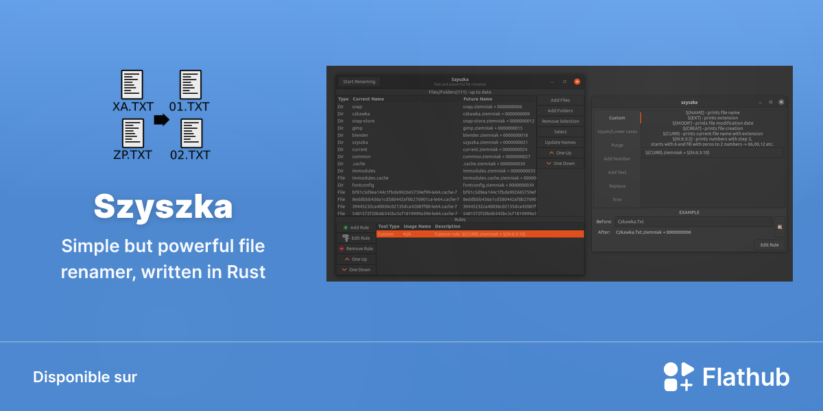This screenshot has width=823, height=411.
Task: Maximize the main Szyszka window
Action: [x=564, y=82]
